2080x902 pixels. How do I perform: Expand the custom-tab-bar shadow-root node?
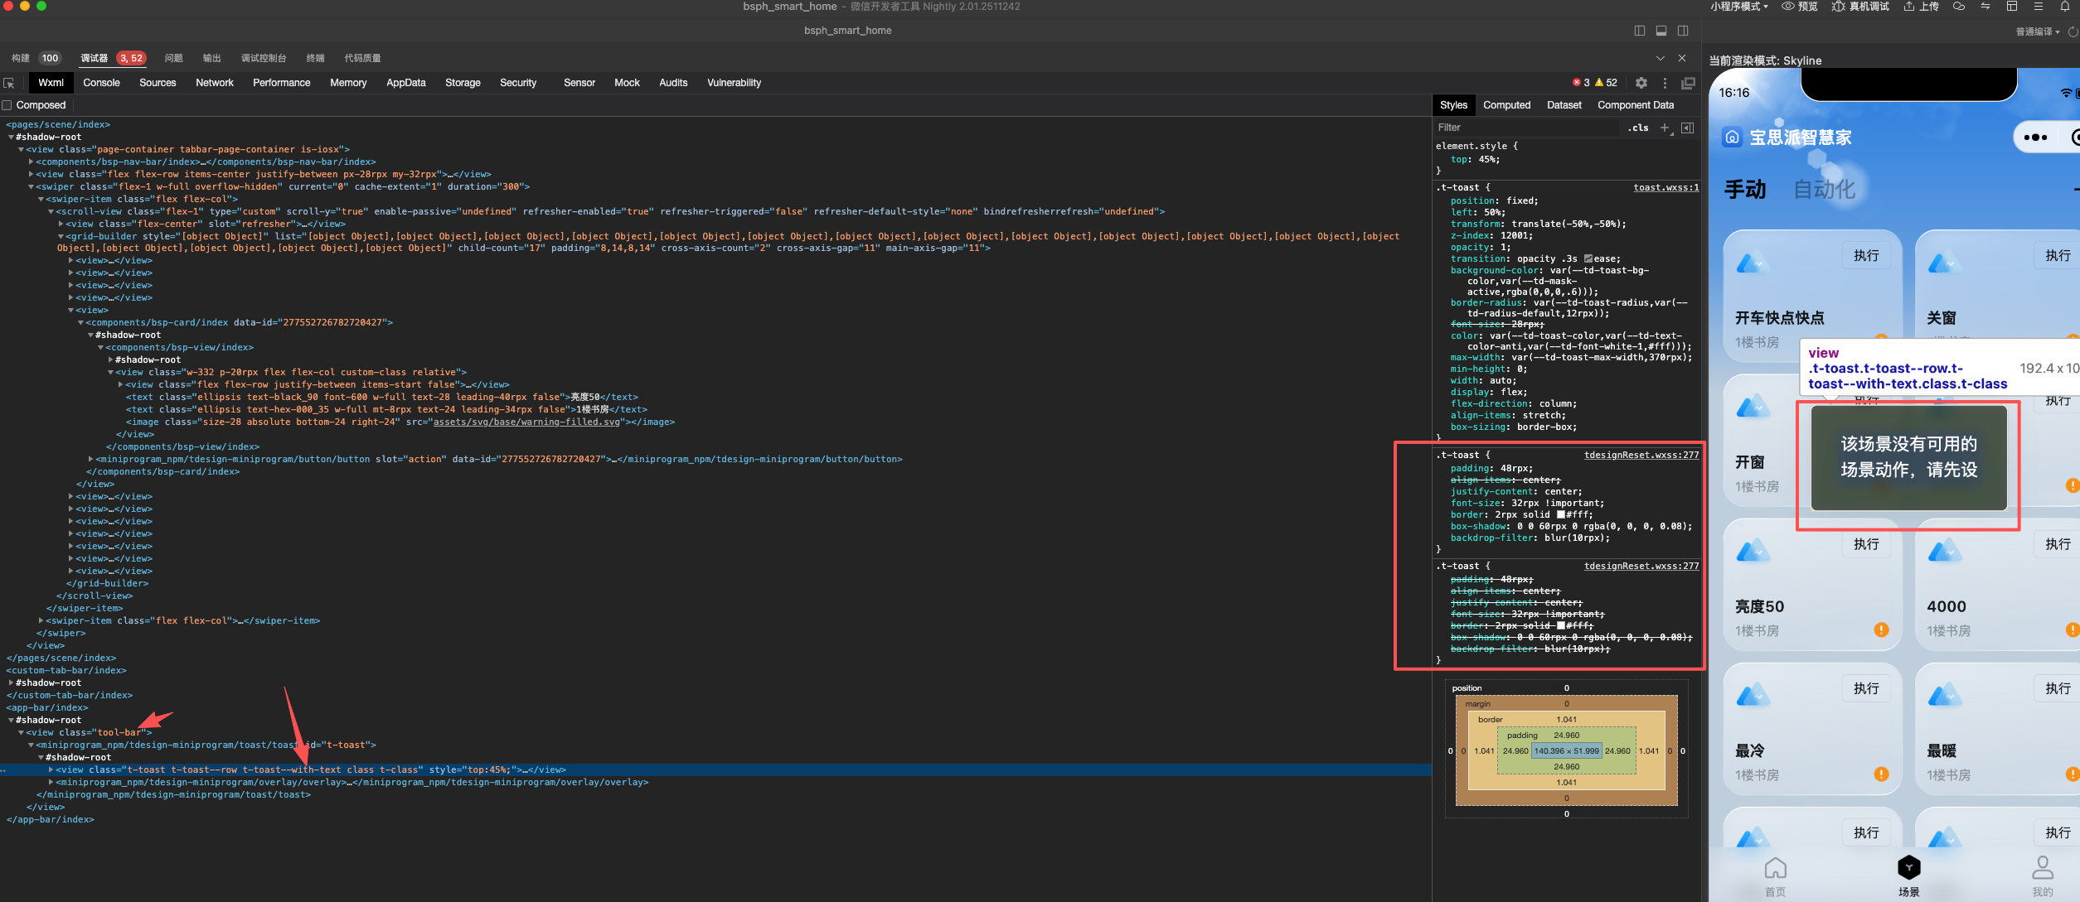[x=12, y=683]
